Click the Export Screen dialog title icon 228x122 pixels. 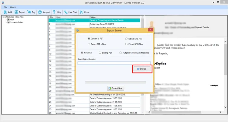click(x=78, y=30)
